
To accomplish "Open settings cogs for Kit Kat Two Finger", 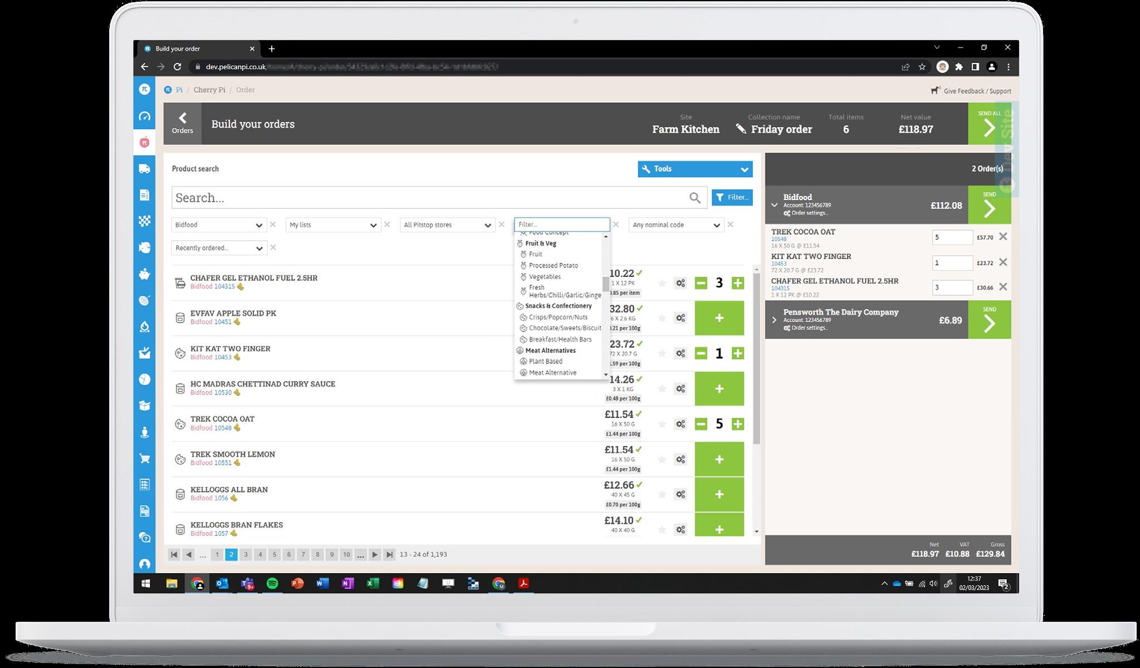I will point(681,353).
